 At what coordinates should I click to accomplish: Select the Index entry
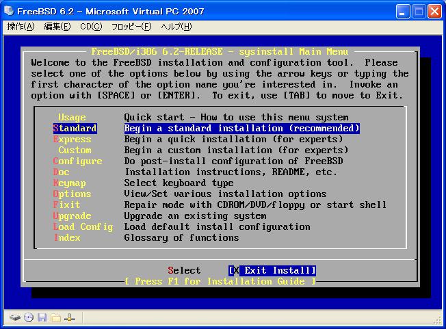[67, 237]
